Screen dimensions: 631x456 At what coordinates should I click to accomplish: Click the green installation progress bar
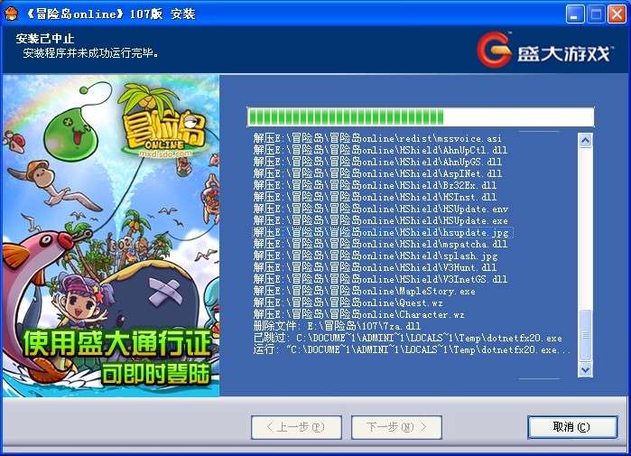coord(420,117)
